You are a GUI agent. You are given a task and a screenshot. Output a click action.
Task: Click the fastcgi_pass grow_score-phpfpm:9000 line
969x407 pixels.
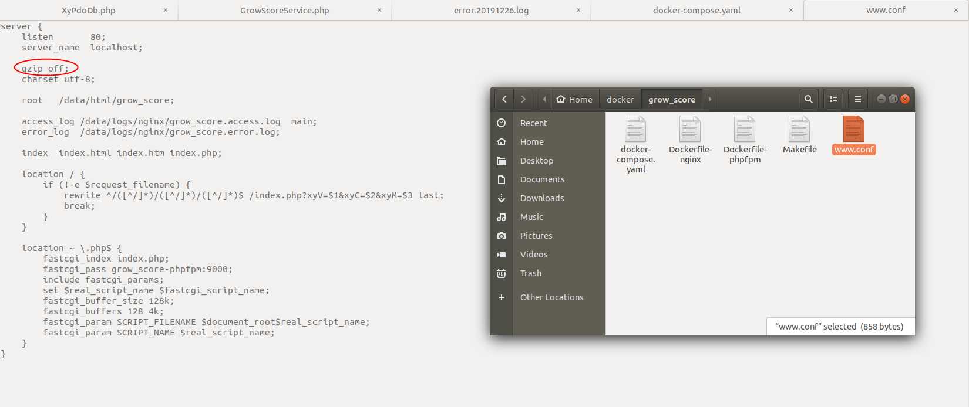[137, 269]
